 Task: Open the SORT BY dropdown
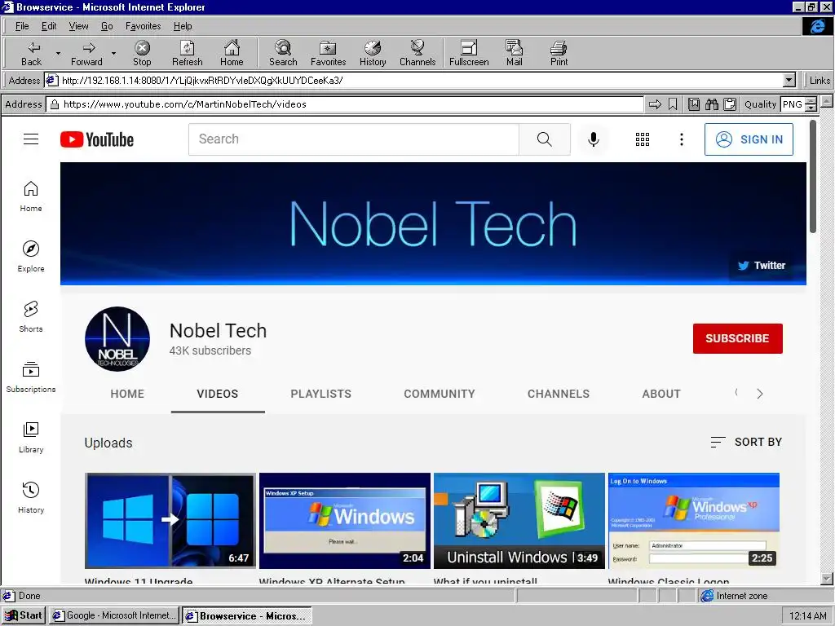coord(746,442)
